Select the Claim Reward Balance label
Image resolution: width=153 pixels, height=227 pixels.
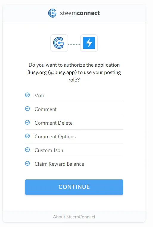(59, 164)
